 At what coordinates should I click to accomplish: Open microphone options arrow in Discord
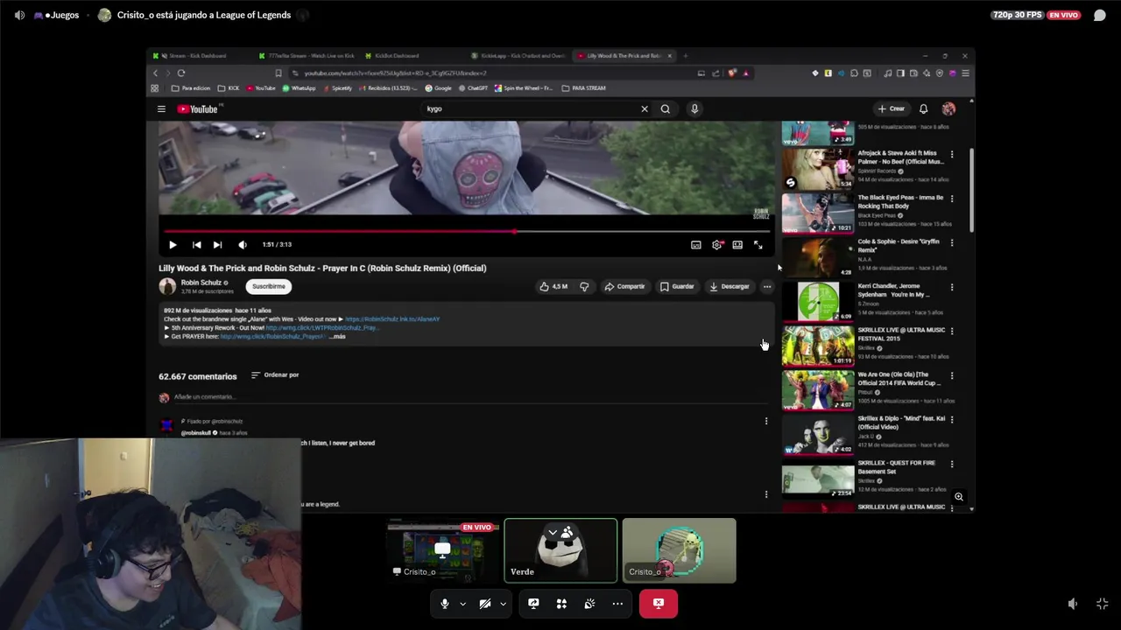click(462, 604)
